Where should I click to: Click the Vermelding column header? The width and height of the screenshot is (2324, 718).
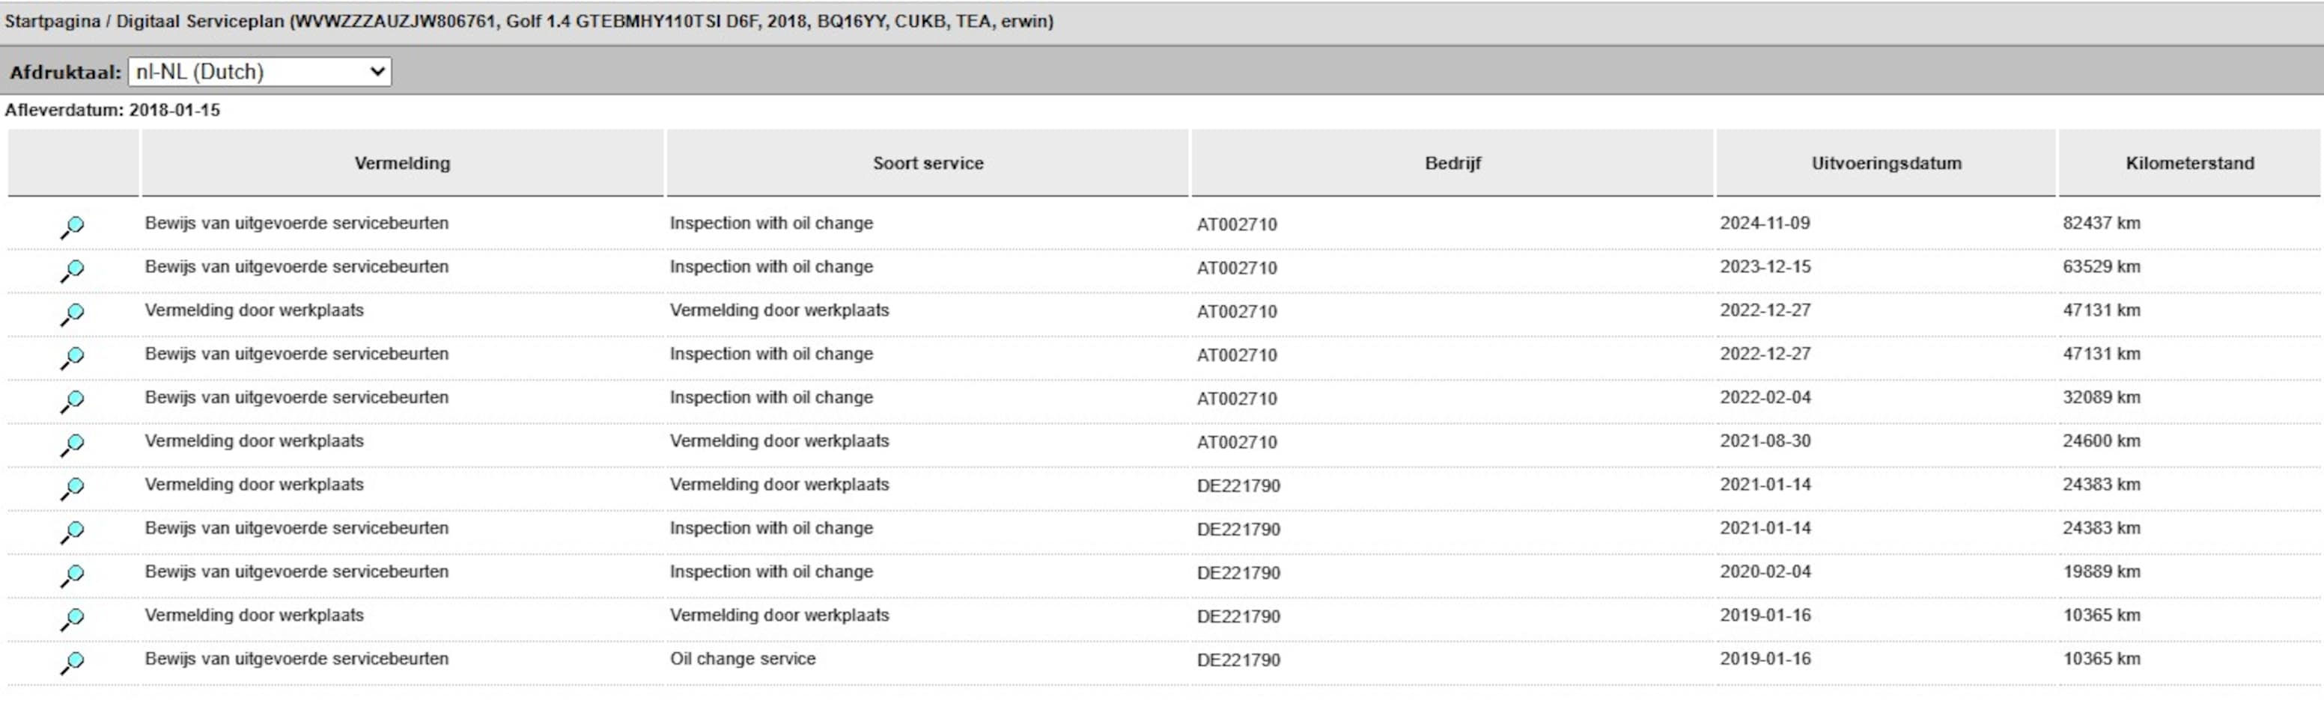pos(402,163)
